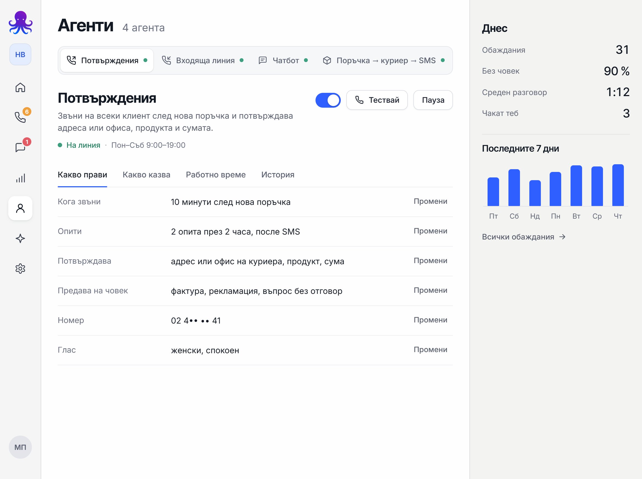Select the agents person icon
The image size is (642, 479).
(20, 208)
